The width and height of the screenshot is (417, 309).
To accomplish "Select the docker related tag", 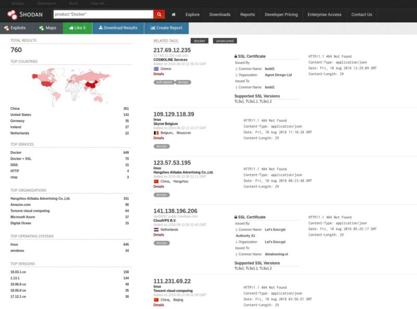I will click(x=200, y=41).
